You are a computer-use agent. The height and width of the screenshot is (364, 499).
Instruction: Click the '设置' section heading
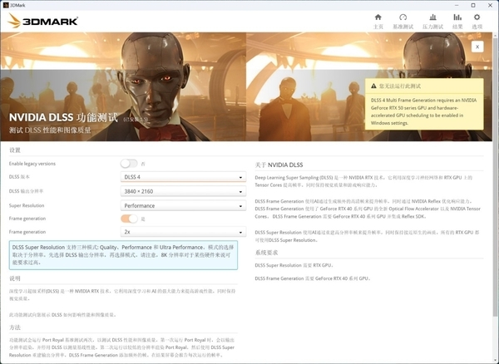tap(15, 150)
